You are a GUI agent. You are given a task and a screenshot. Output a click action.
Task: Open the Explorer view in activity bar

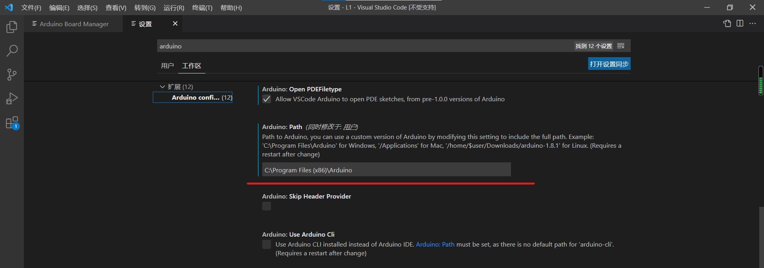click(x=12, y=27)
